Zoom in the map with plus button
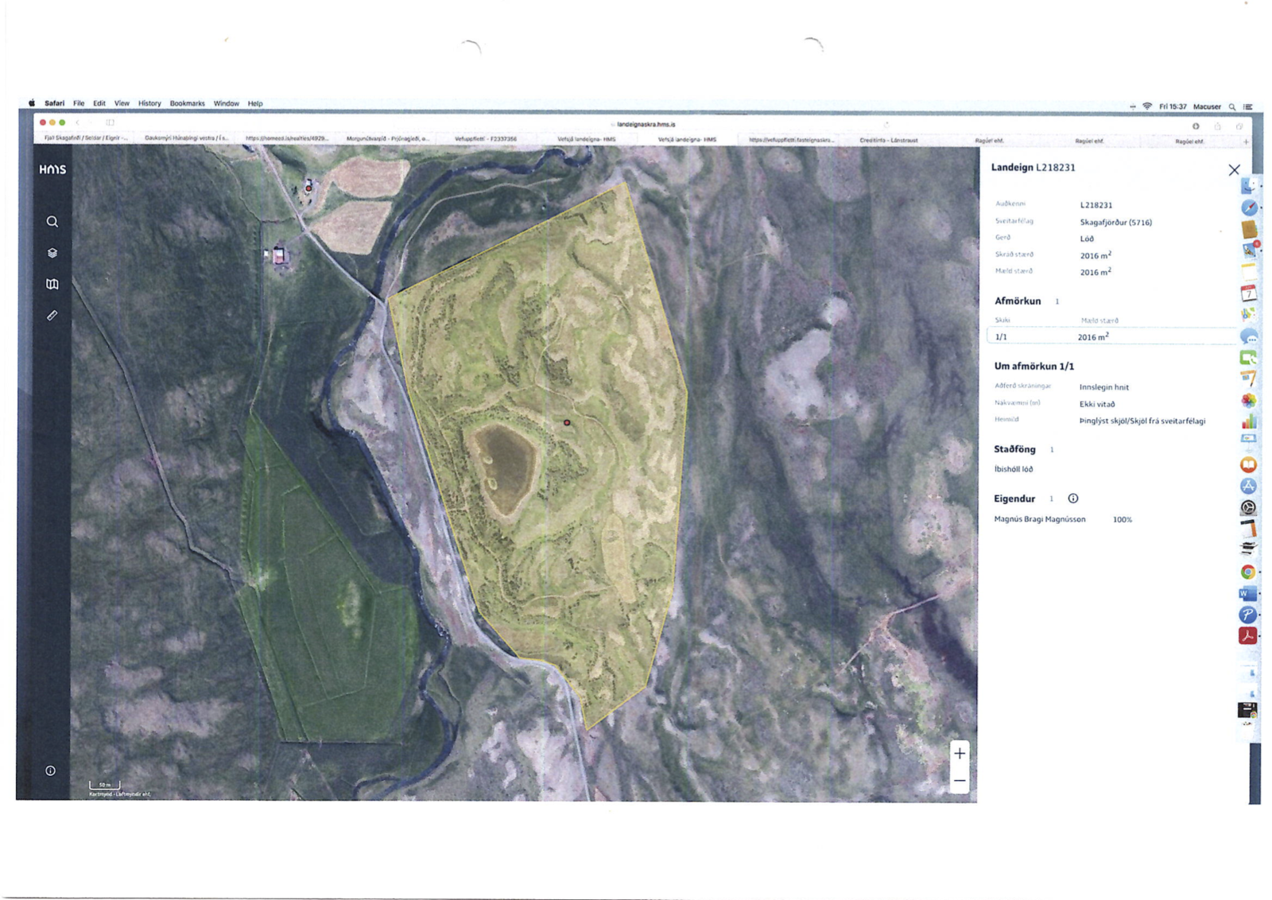This screenshot has height=900, width=1272. tap(960, 753)
